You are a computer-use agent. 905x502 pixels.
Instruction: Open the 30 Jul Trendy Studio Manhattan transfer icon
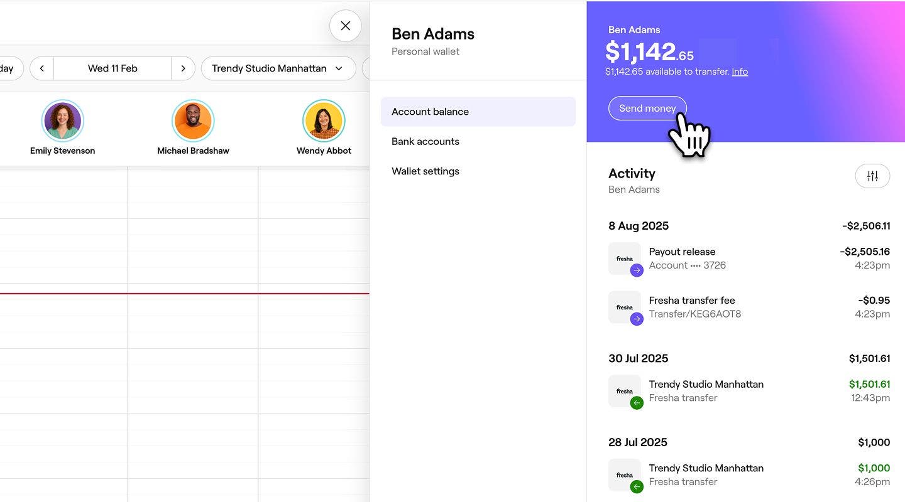tap(625, 392)
